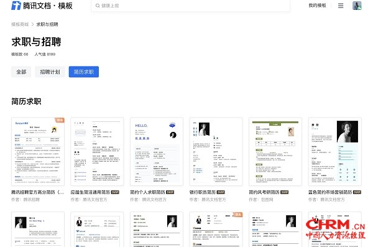Click 简约风考研简历 title text
373x247 pixels.
(x=264, y=192)
